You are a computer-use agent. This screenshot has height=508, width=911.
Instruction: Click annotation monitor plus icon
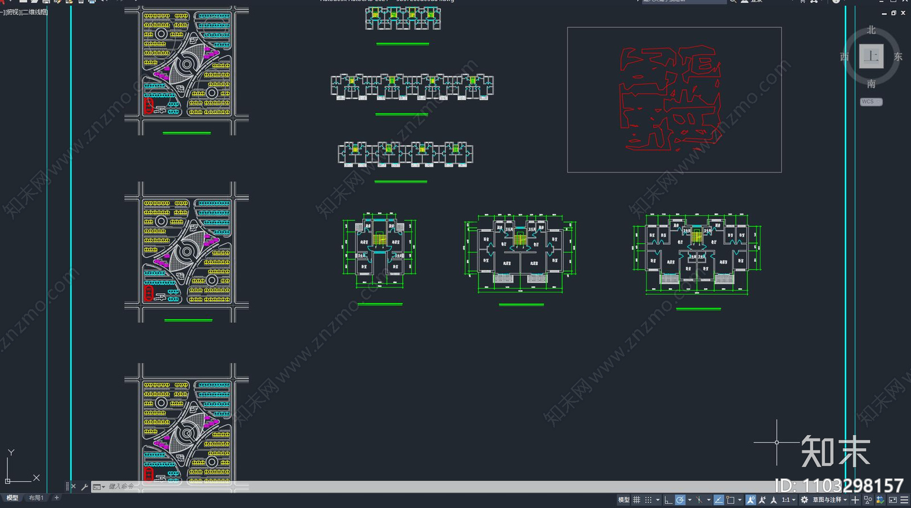[855, 500]
